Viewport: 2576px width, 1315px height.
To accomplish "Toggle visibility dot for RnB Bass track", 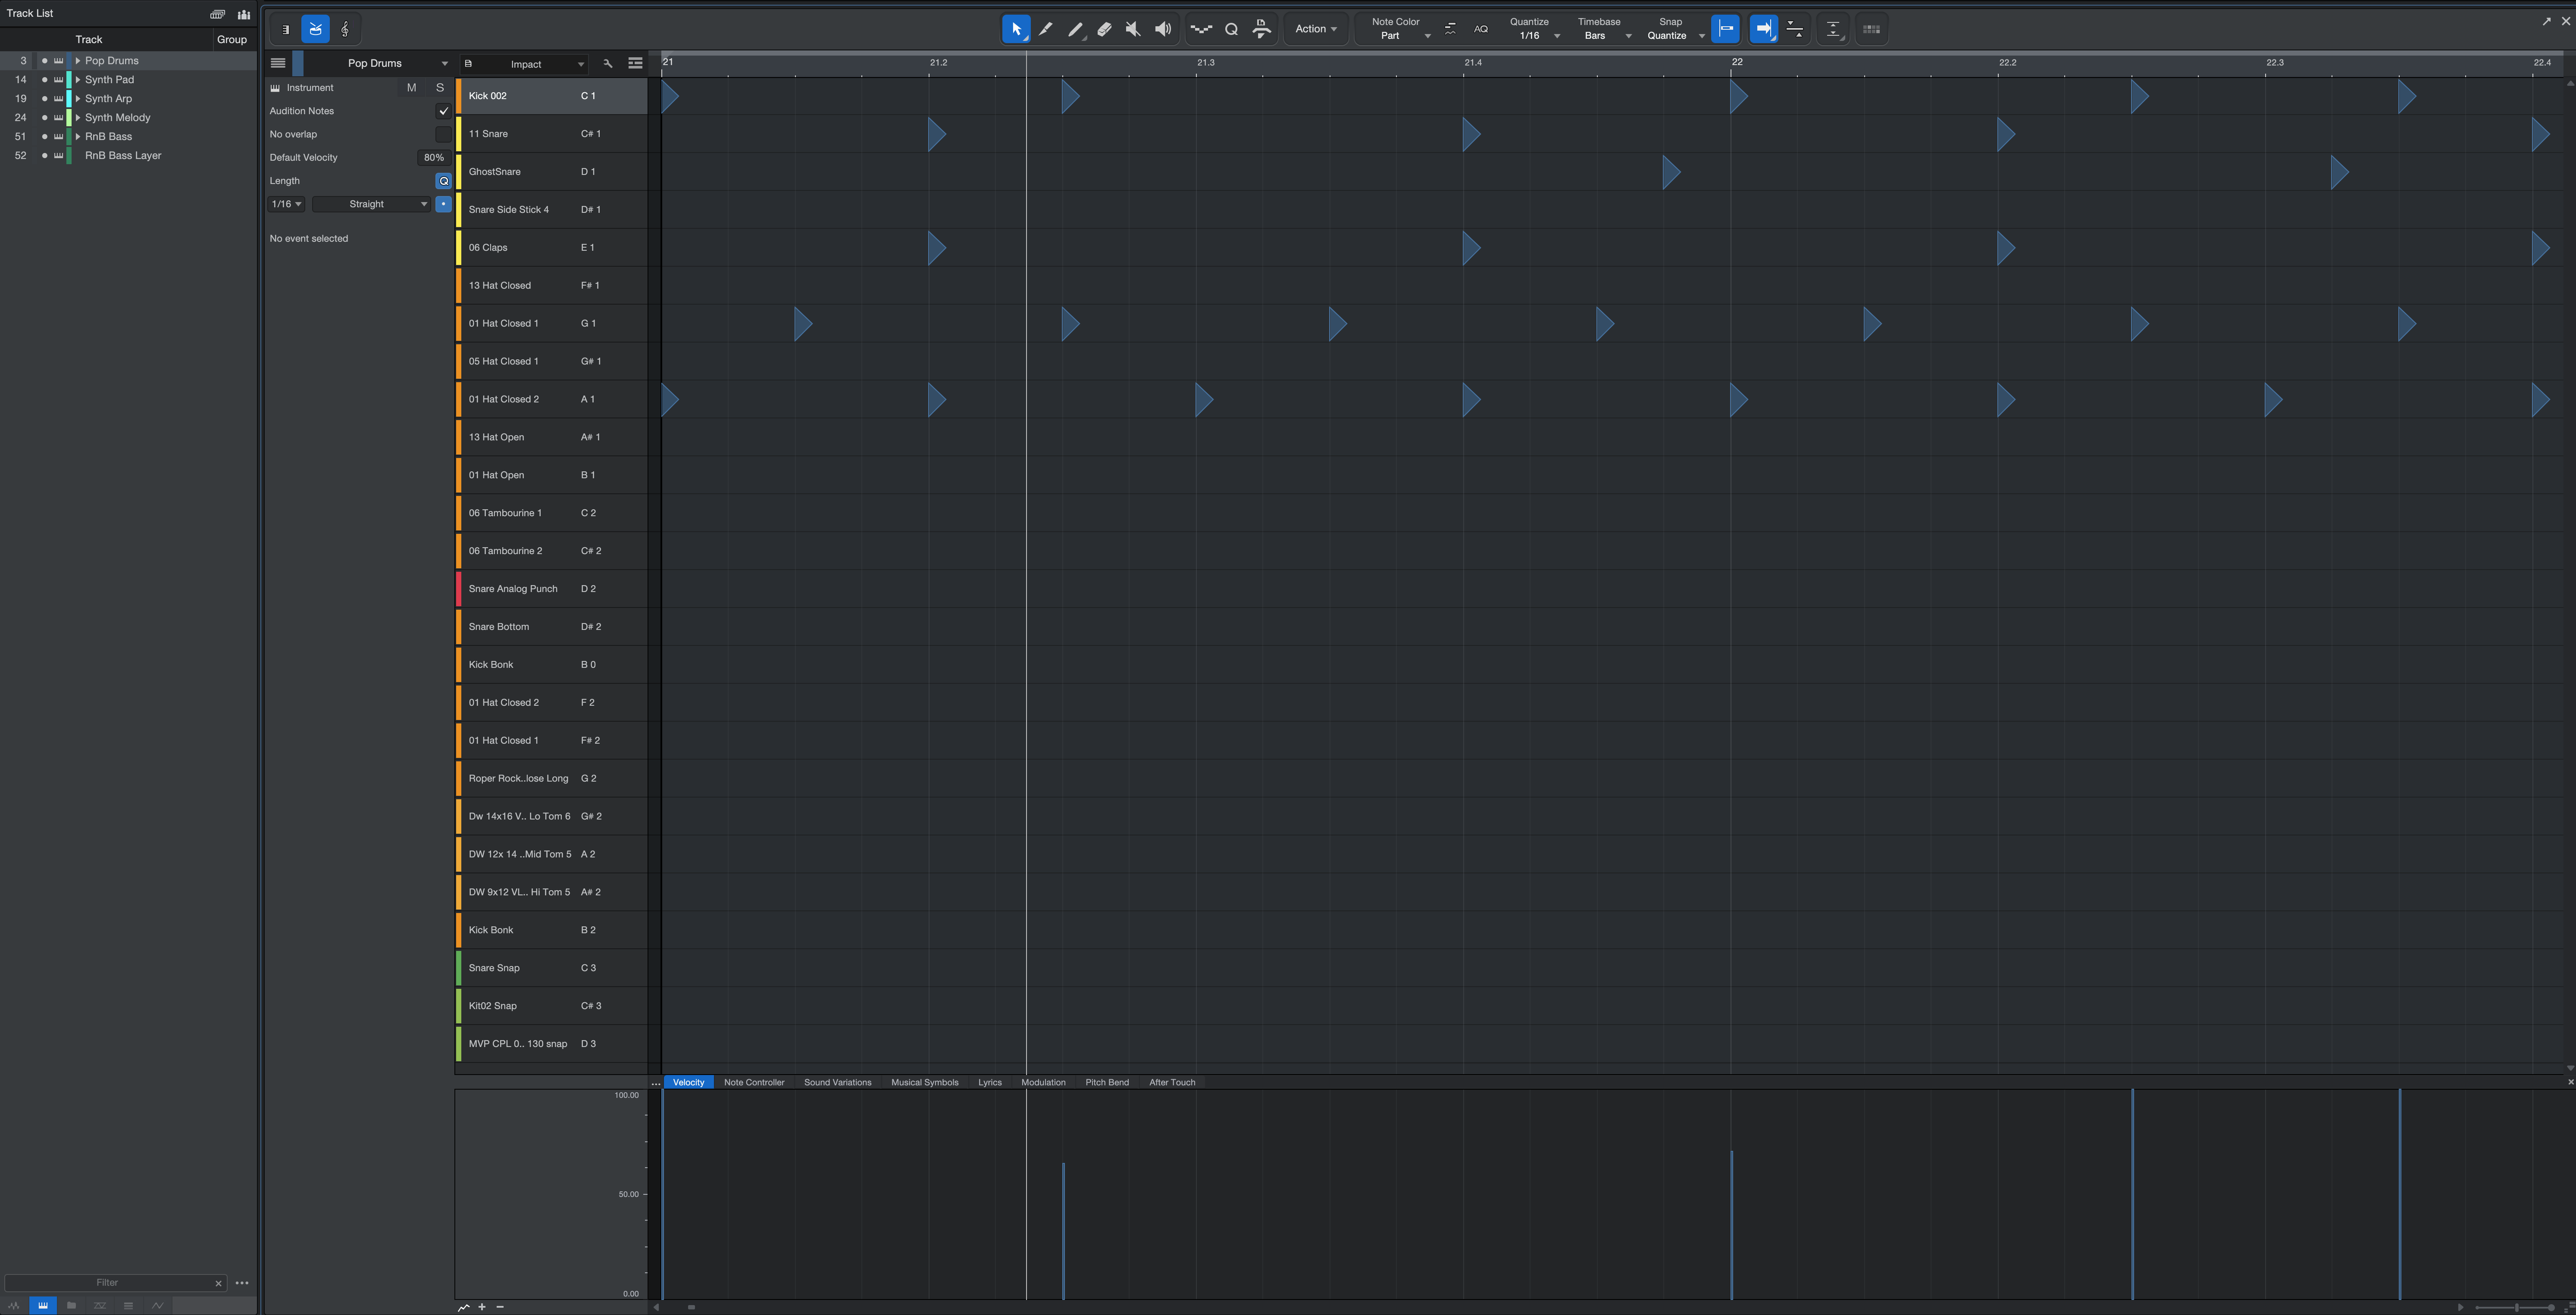I will coord(44,137).
